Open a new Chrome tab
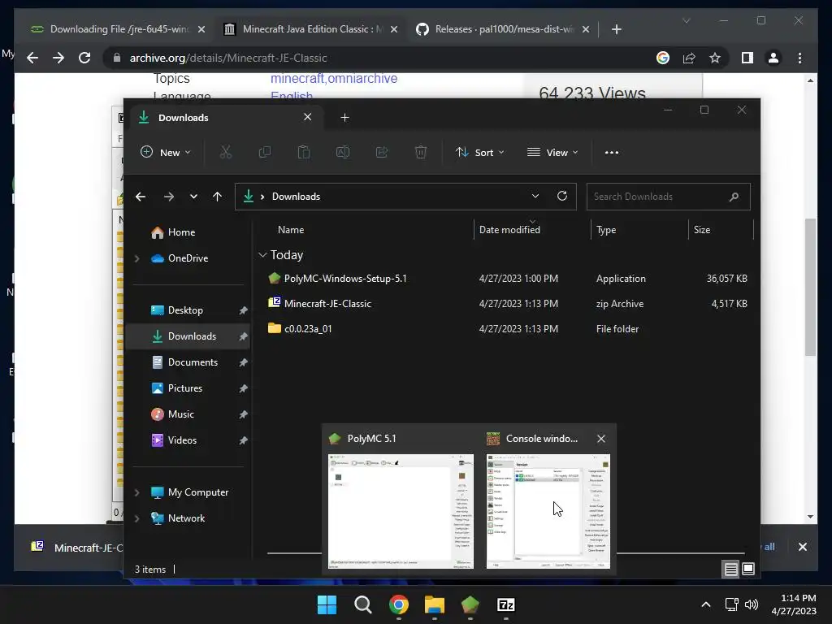The image size is (832, 624). 616,29
